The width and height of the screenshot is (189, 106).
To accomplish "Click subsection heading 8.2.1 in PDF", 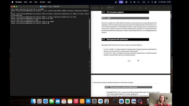I will (x=128, y=87).
